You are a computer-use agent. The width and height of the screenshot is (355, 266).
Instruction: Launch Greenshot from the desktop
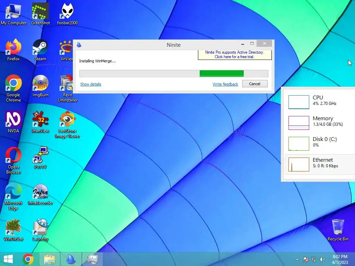tap(40, 14)
